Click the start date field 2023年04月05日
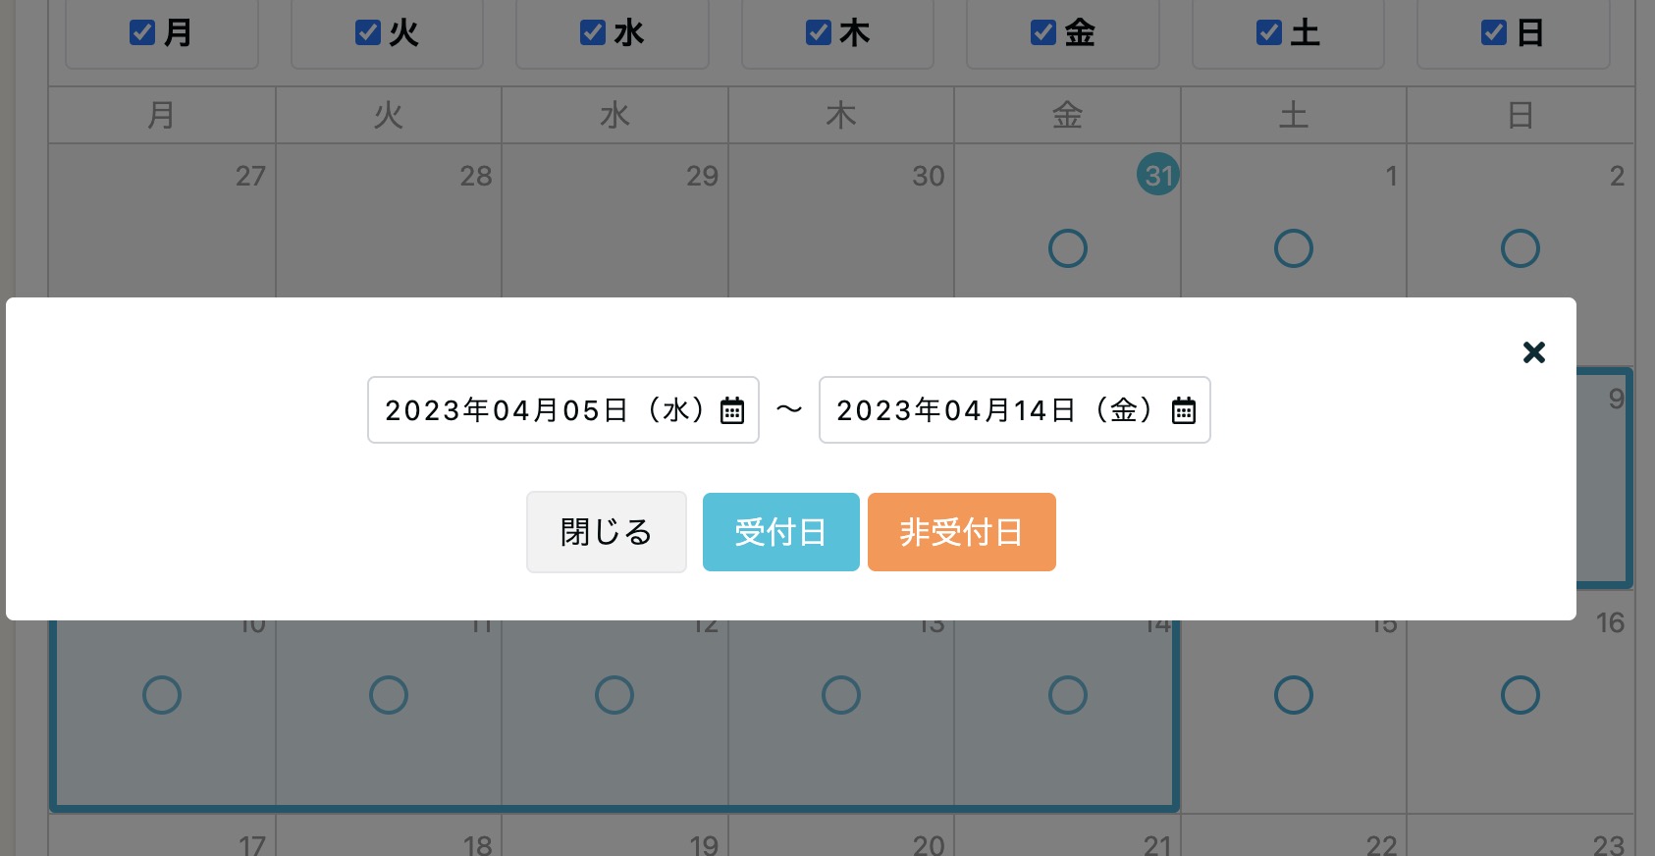 click(563, 410)
